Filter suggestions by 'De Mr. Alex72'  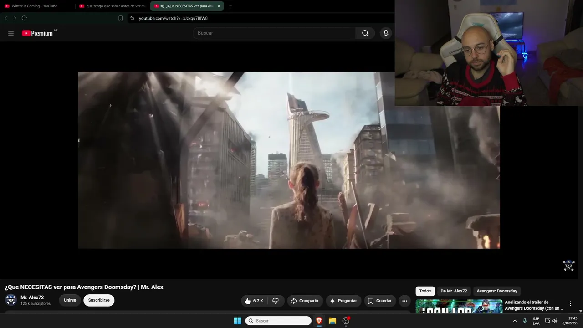click(454, 291)
